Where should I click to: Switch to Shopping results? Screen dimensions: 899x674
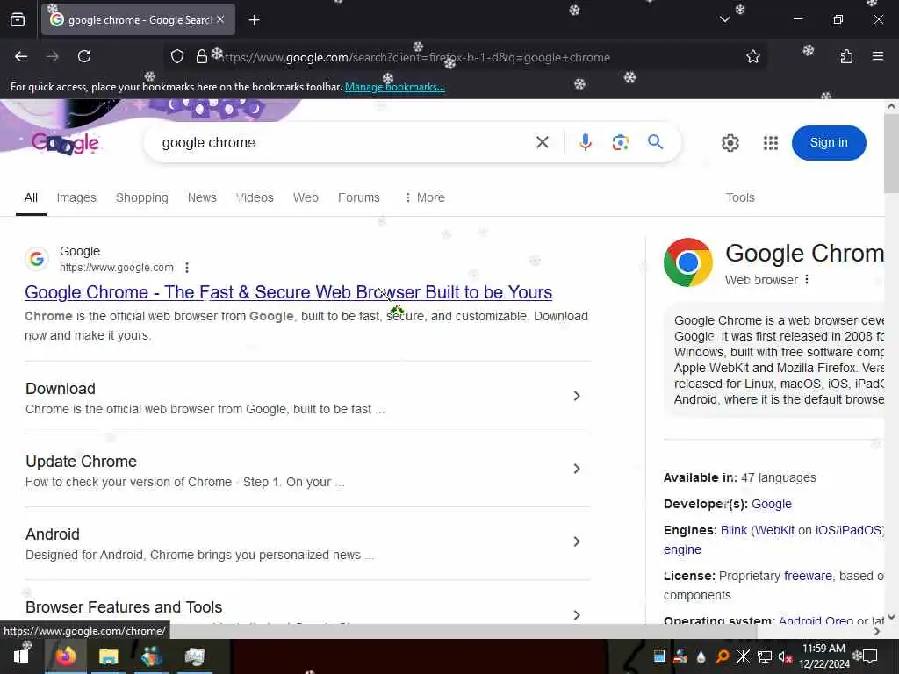(141, 197)
